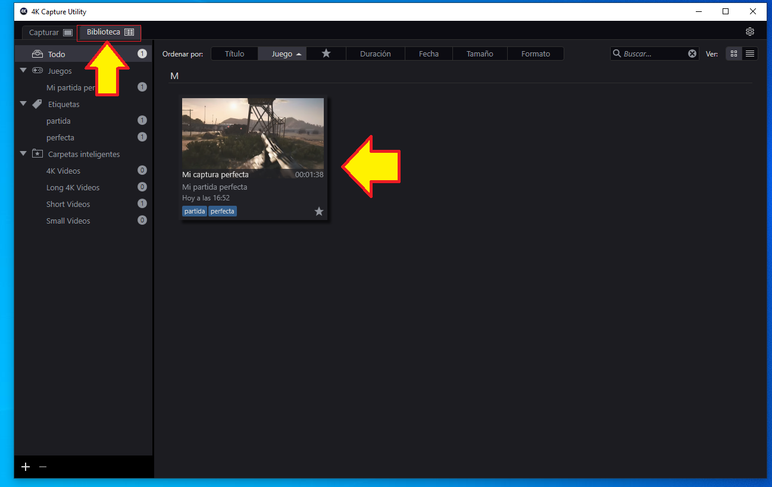Switch to list view
772x487 pixels.
750,54
